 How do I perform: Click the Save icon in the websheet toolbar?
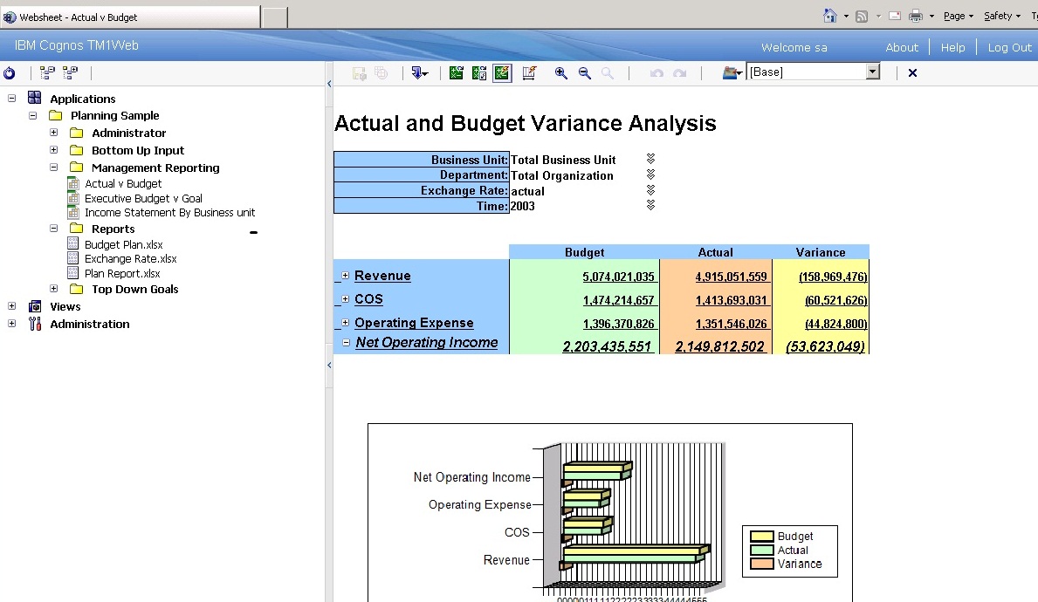(x=360, y=72)
